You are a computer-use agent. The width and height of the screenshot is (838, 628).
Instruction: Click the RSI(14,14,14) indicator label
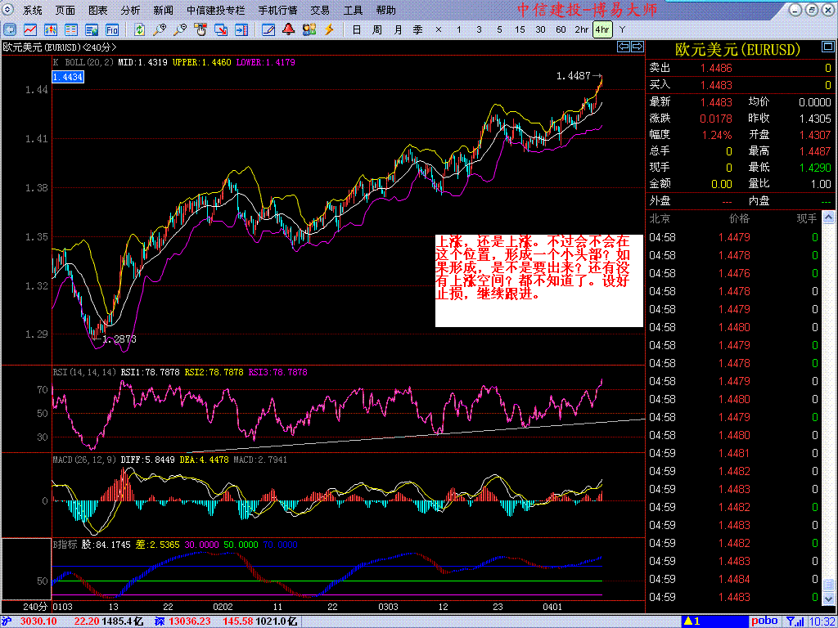tap(84, 372)
